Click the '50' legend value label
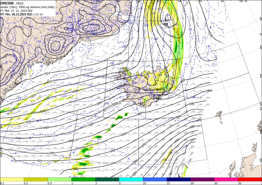This screenshot has width=262, height=185. [239, 183]
